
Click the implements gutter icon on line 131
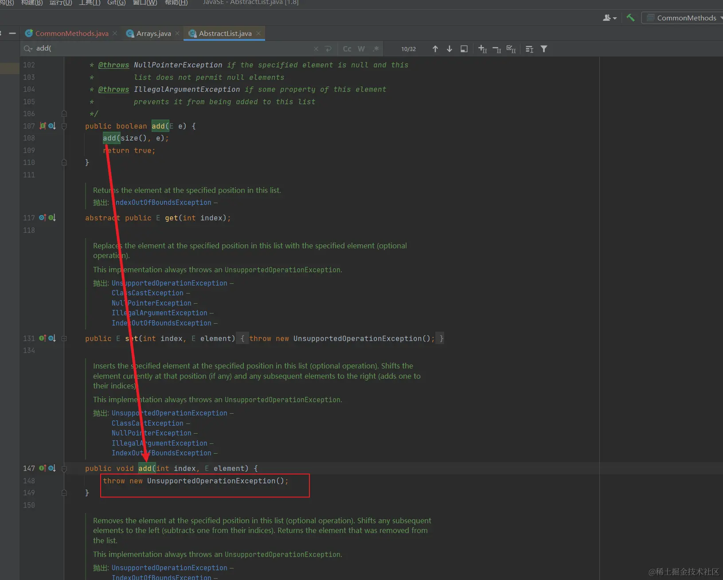(x=43, y=338)
